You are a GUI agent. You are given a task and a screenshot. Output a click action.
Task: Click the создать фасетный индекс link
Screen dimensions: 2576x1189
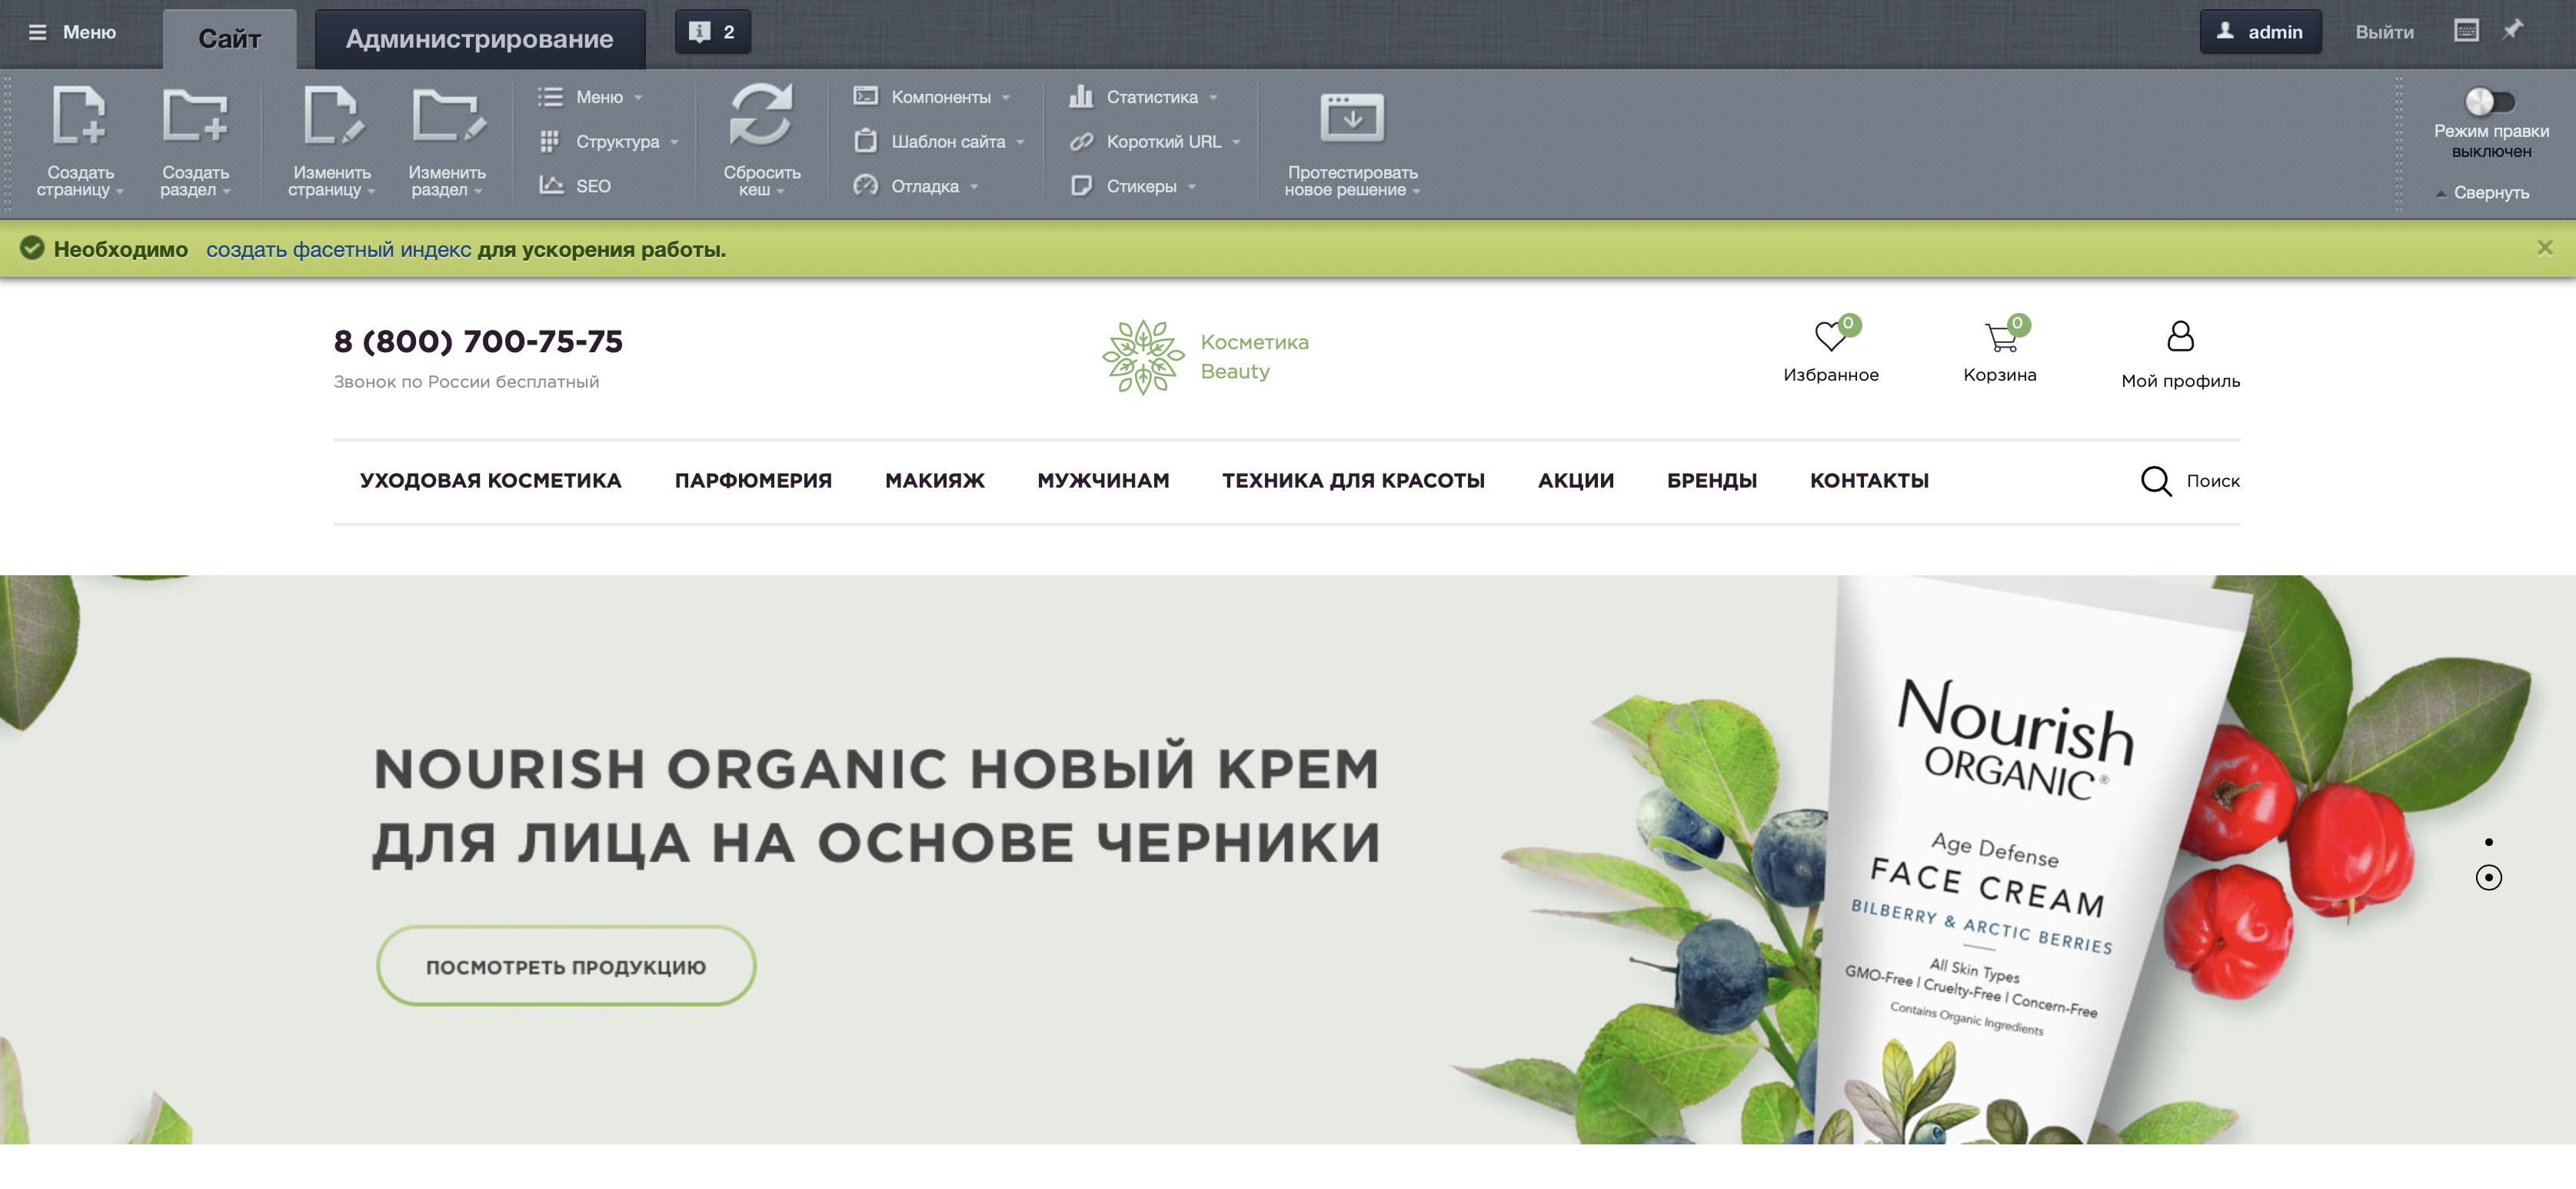coord(338,249)
